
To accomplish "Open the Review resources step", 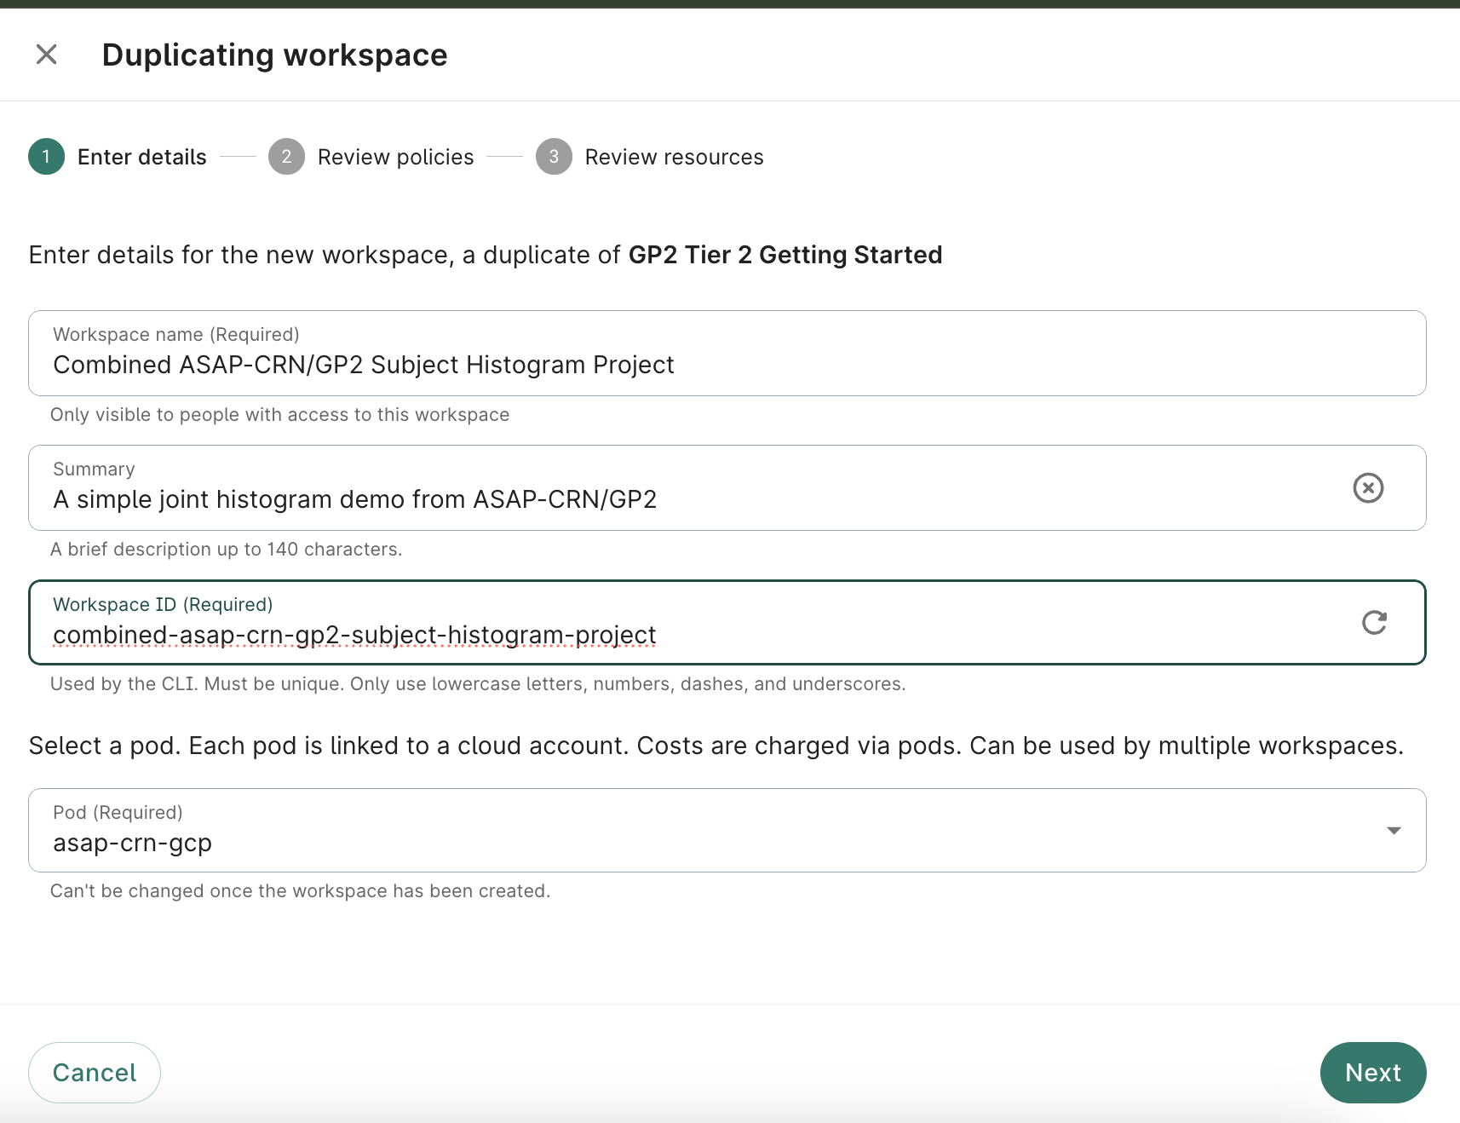I will coord(674,157).
